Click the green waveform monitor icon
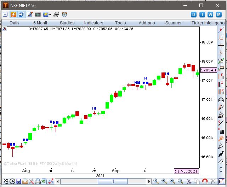Screen dimensions: 227x187 coord(38,14)
